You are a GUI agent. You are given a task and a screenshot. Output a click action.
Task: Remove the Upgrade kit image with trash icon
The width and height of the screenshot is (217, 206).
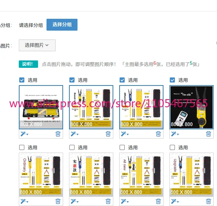pos(209,201)
